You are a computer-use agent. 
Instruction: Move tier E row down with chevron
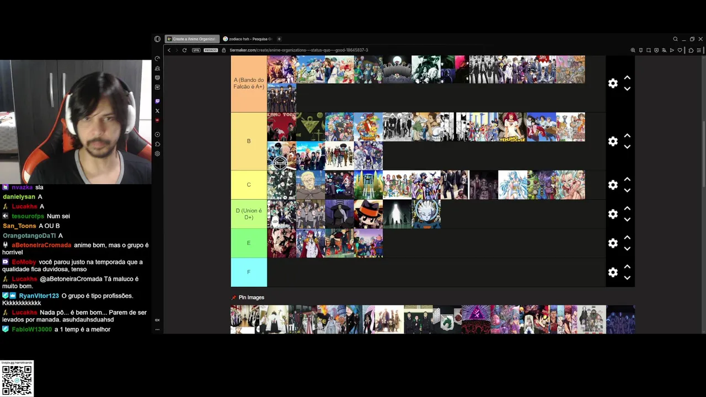[x=627, y=249]
